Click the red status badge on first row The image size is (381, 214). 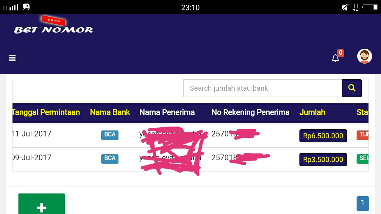[x=363, y=135]
